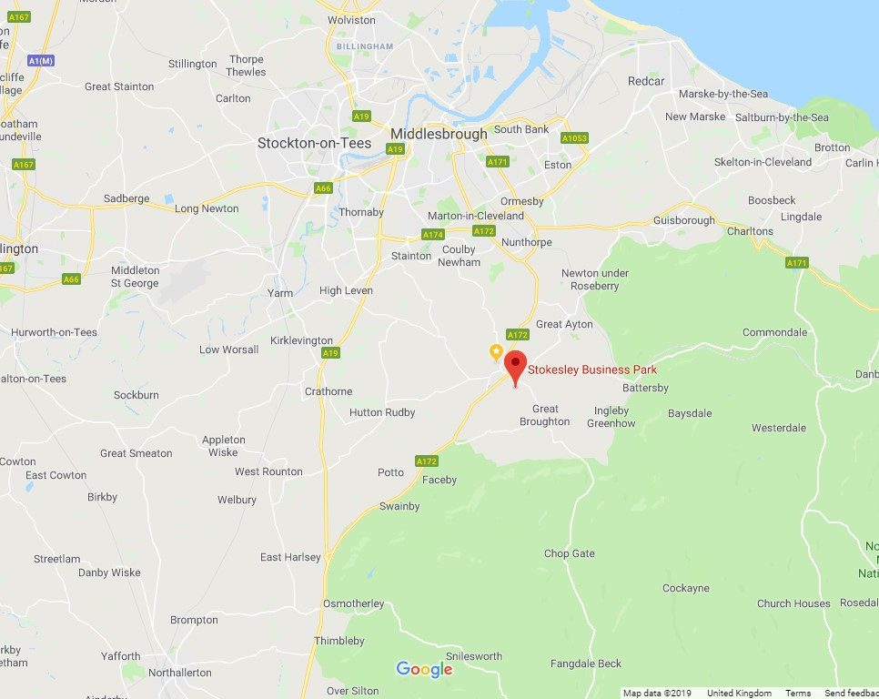Click the A66 road shield near Stockton-on-Tees
This screenshot has width=879, height=699.
coord(323,187)
